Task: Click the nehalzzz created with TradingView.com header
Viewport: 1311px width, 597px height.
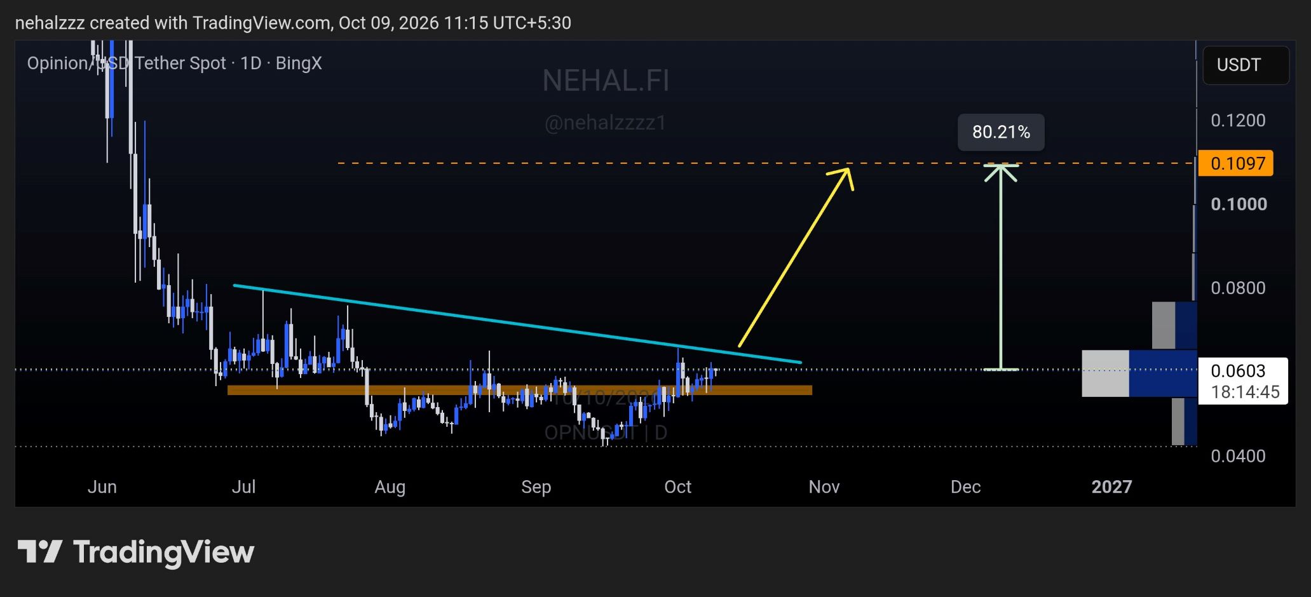Action: click(293, 23)
